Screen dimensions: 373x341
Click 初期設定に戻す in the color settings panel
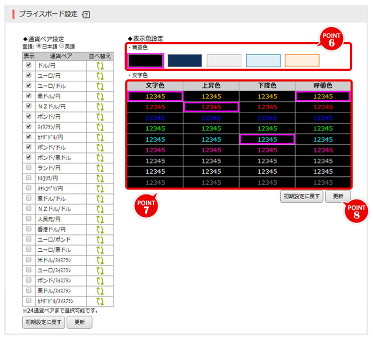click(x=301, y=196)
